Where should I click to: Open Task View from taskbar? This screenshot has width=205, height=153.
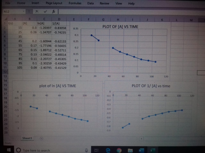tap(97, 150)
